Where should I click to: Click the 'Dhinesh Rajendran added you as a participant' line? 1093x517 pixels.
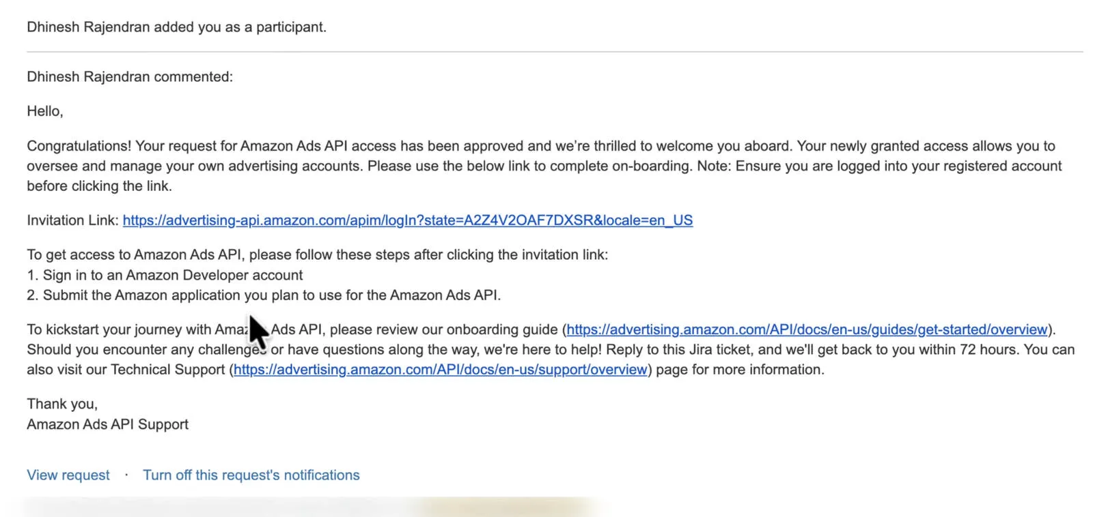pyautogui.click(x=176, y=27)
